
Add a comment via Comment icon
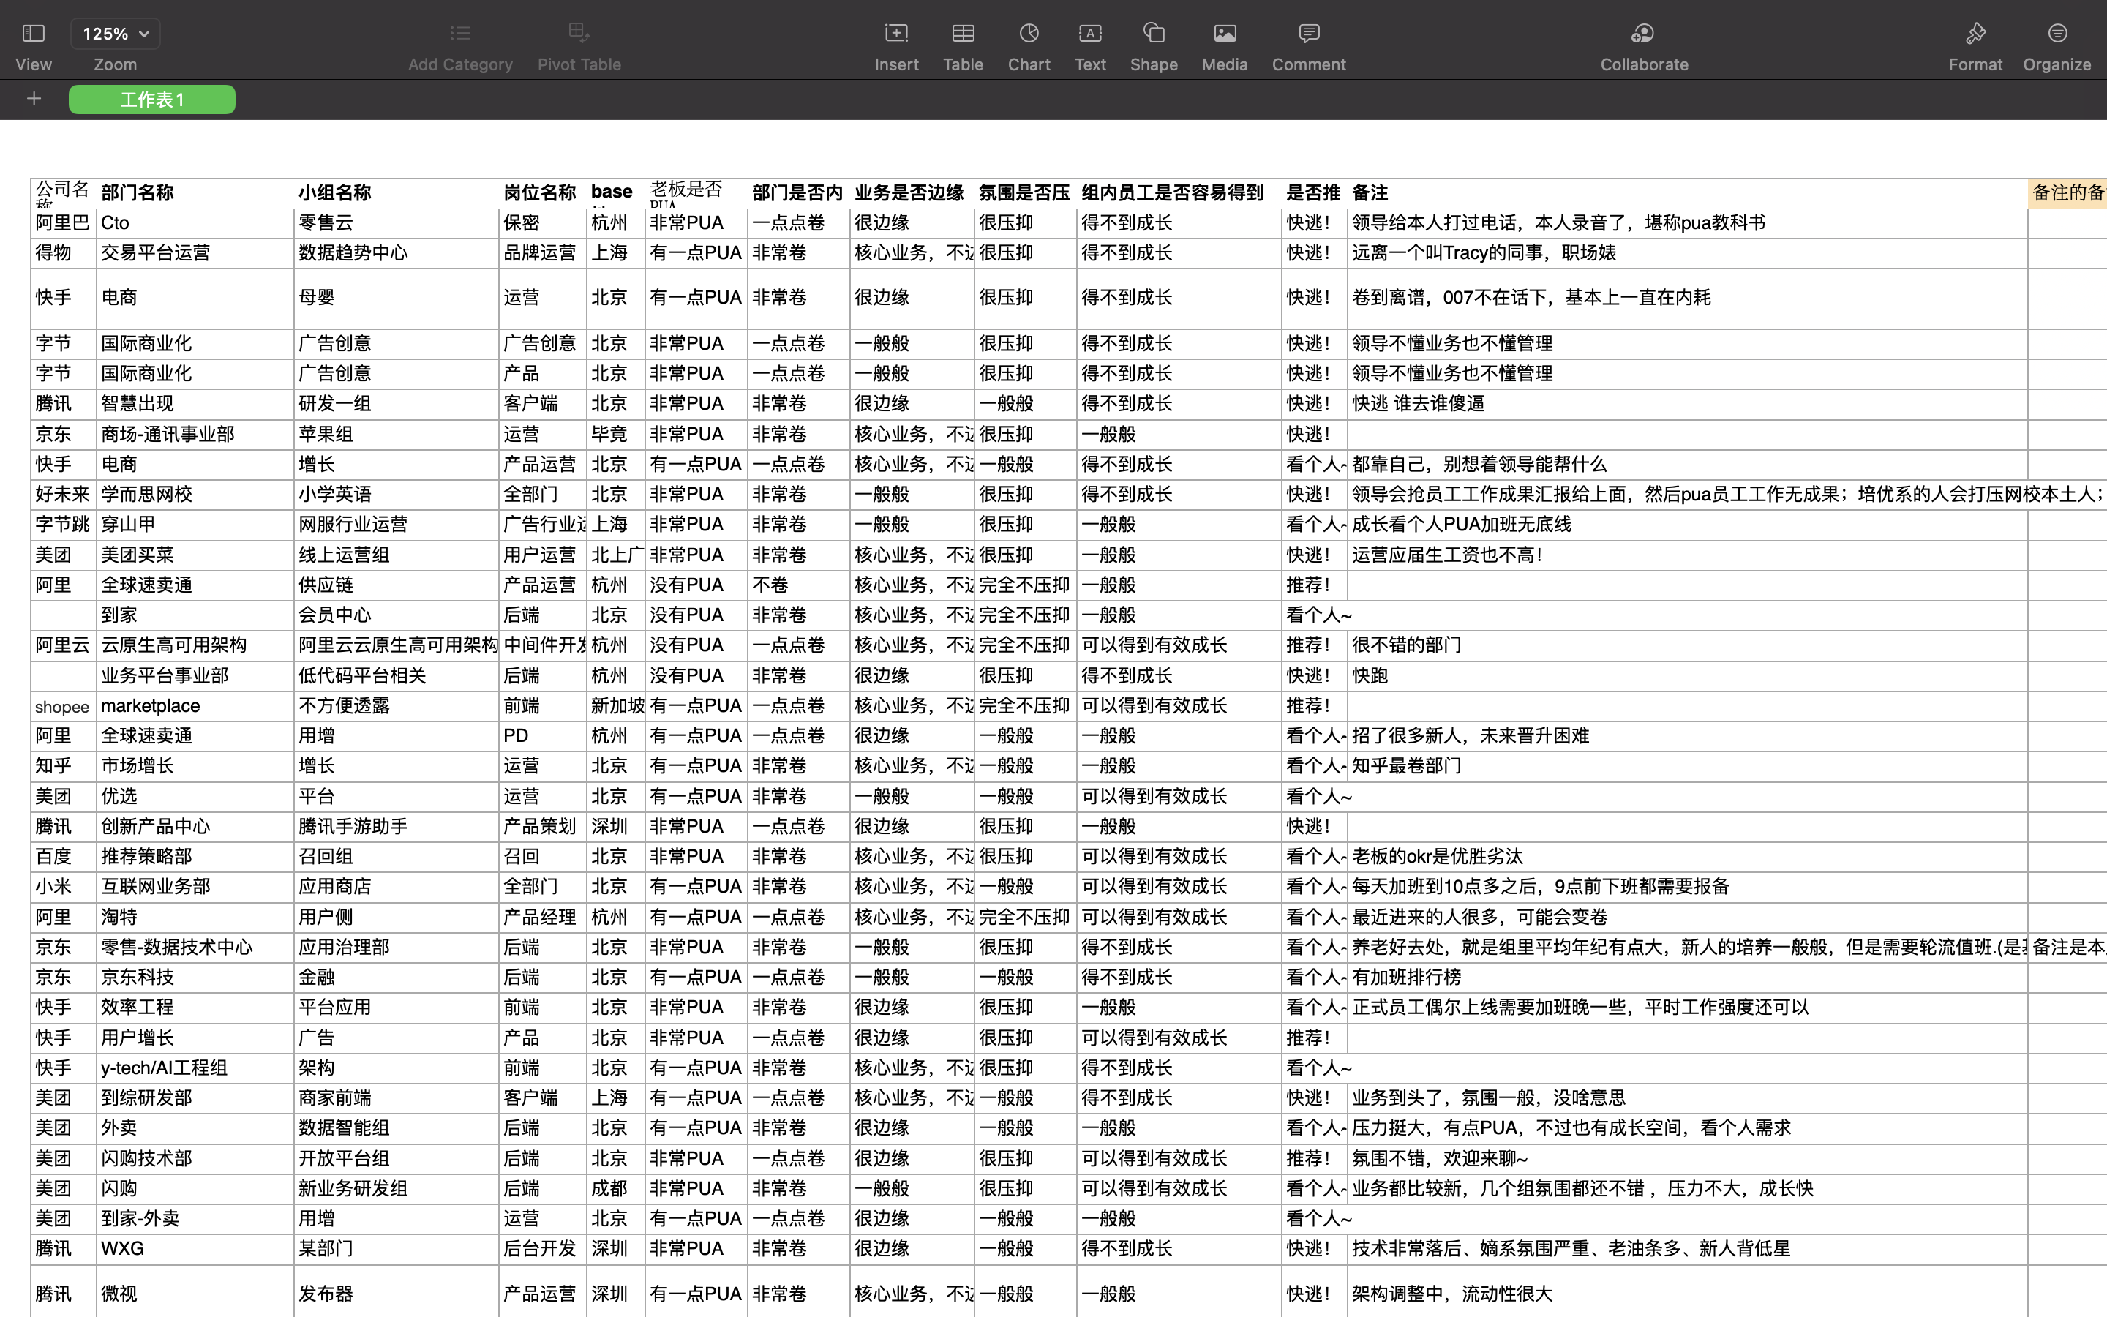point(1309,34)
